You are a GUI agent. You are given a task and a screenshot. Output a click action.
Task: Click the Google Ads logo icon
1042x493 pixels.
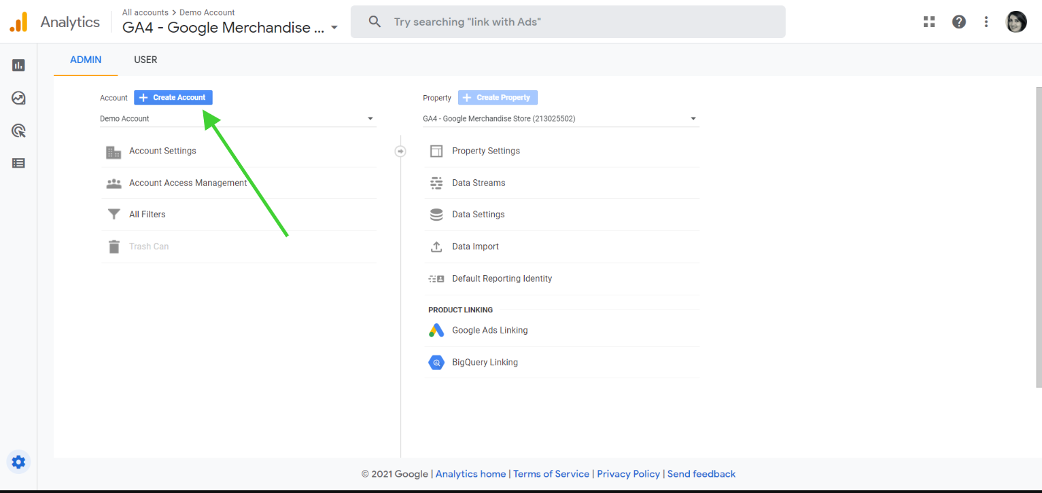click(x=436, y=331)
